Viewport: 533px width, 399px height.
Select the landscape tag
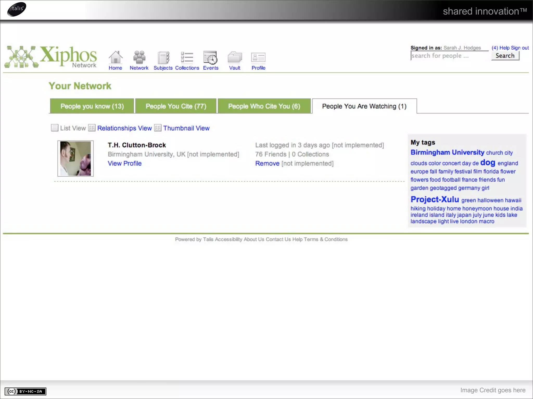[423, 221]
